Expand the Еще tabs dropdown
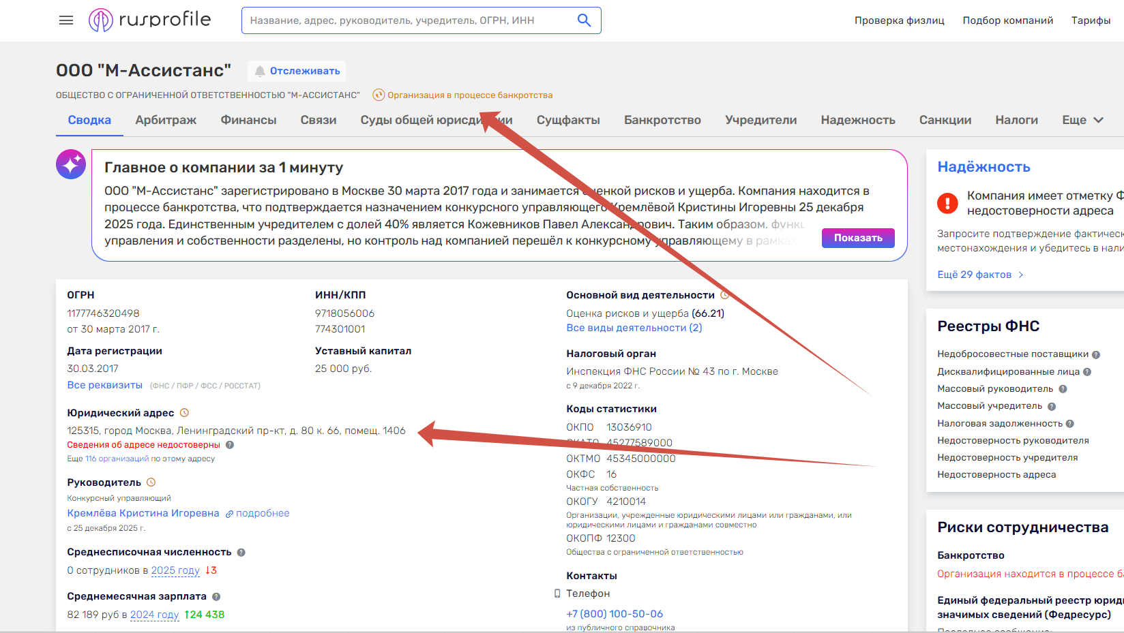The height and width of the screenshot is (633, 1124). (1082, 120)
